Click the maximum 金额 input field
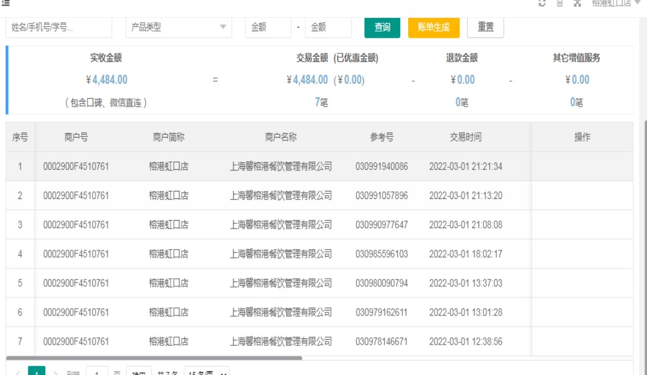Screen dimensions: 647x375 click(x=328, y=27)
